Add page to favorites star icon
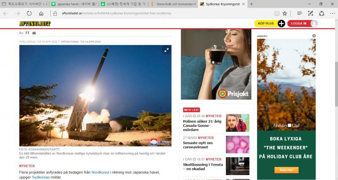The width and height of the screenshot is (338, 180). (x=285, y=13)
